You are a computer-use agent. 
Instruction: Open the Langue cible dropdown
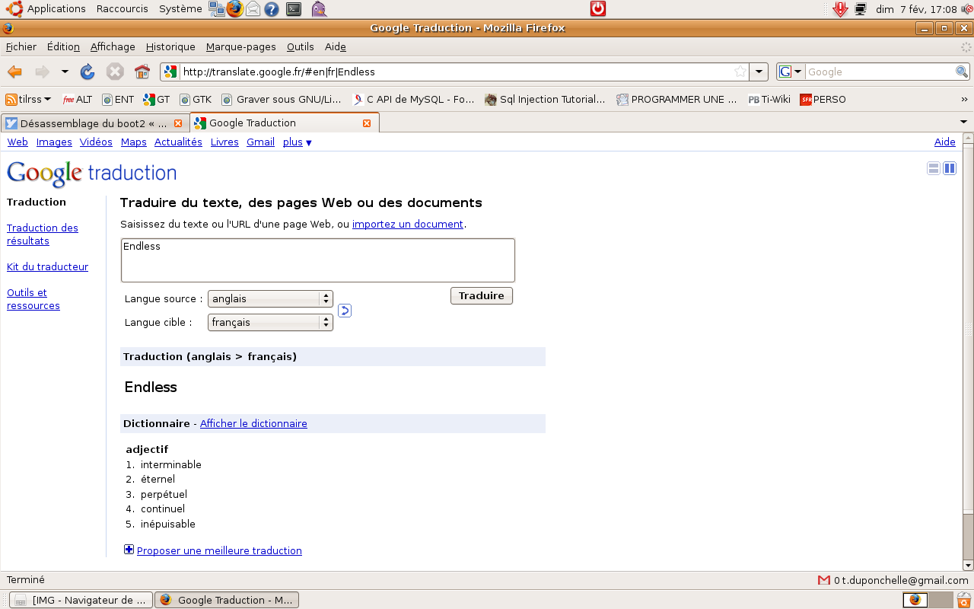270,323
